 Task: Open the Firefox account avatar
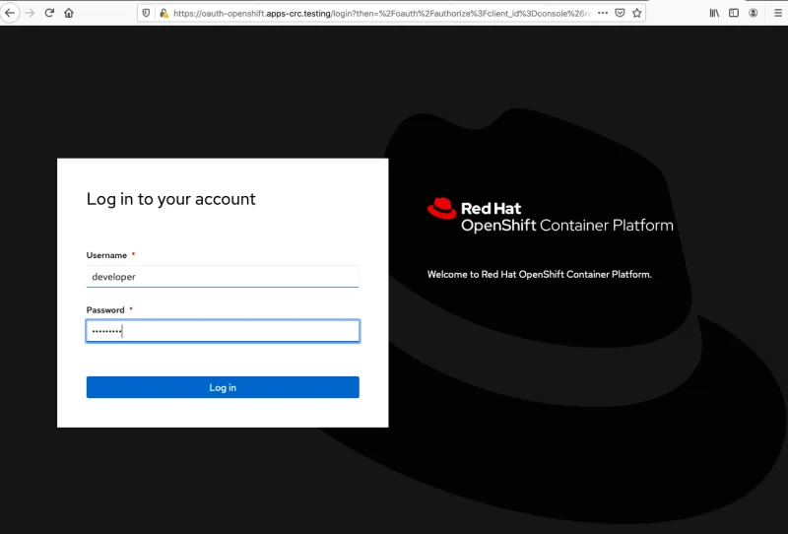click(754, 13)
